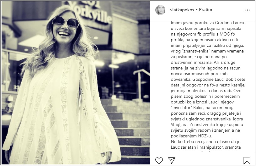Screen dimensions: 256x166
Task: Click the caption text starting 'Imam javnu poruku'
Action: point(207,23)
